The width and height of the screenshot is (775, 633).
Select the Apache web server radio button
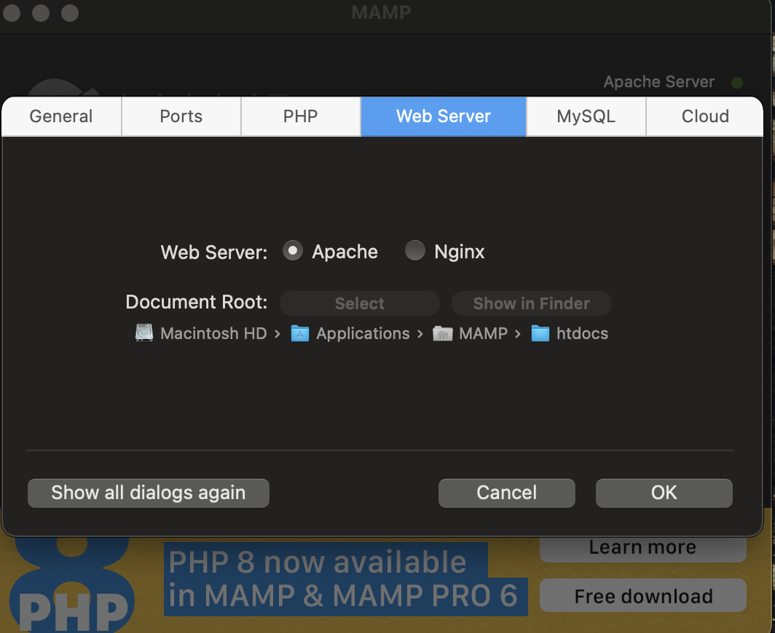pos(292,250)
